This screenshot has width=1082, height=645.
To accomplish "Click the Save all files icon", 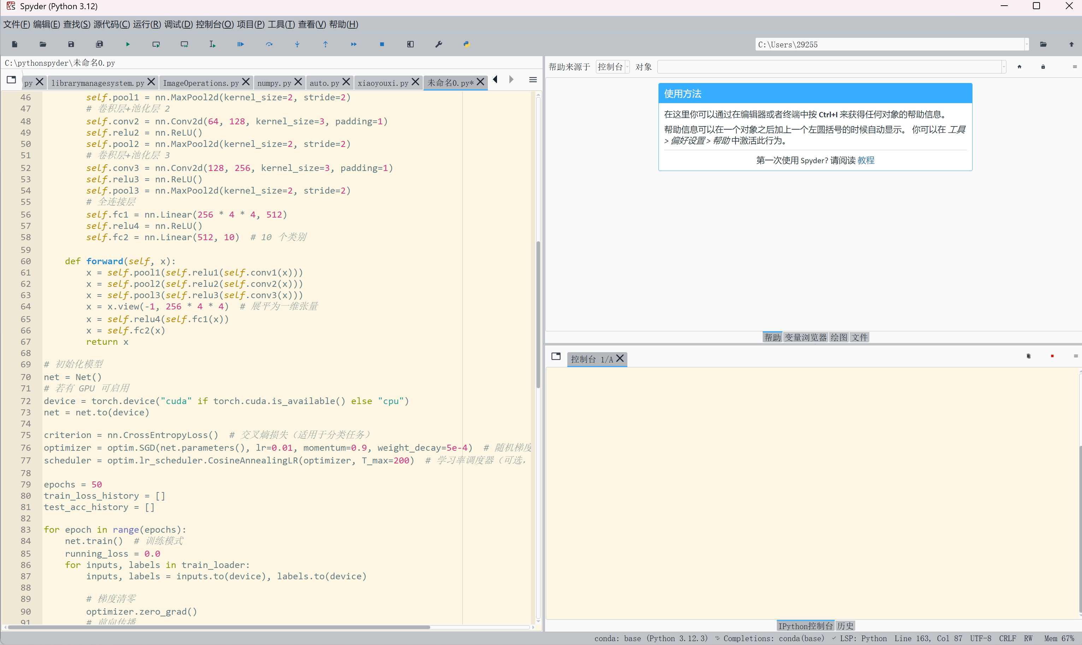I will [100, 45].
